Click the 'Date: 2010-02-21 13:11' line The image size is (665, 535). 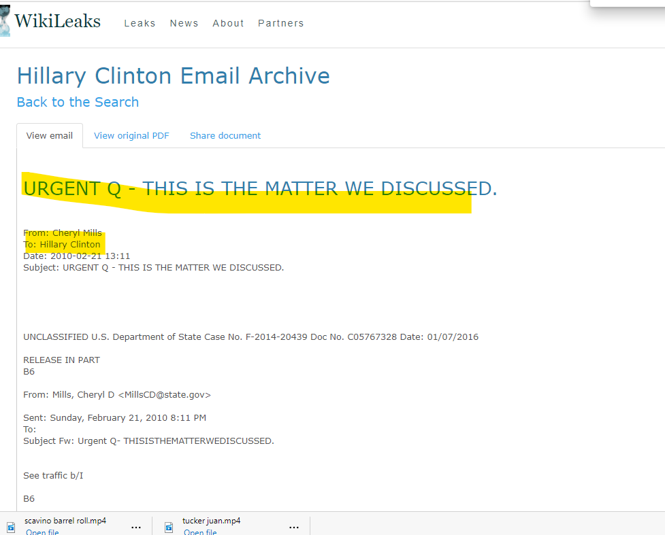coord(77,256)
